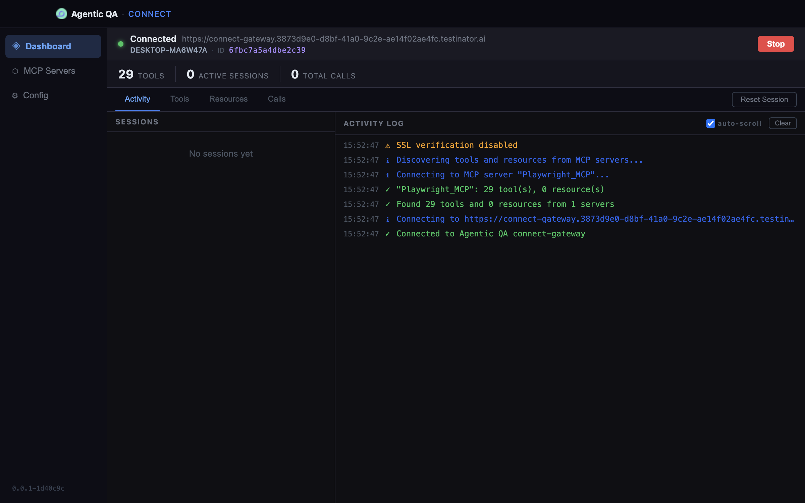Click the Connecting to MCP server log entry
This screenshot has height=503, width=805.
[x=570, y=175]
